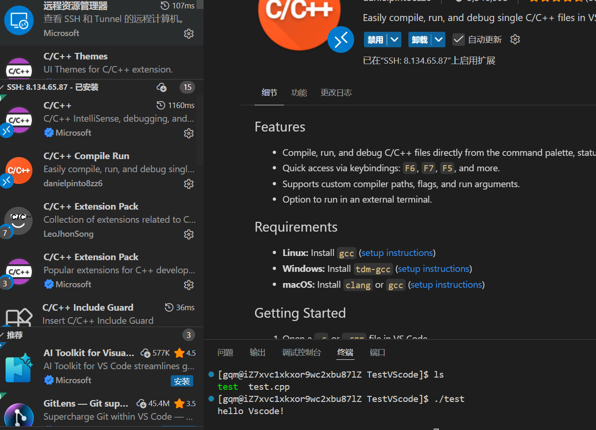This screenshot has width=596, height=430.
Task: Click the C/C++ Compile Run extension icon
Action: pos(19,170)
